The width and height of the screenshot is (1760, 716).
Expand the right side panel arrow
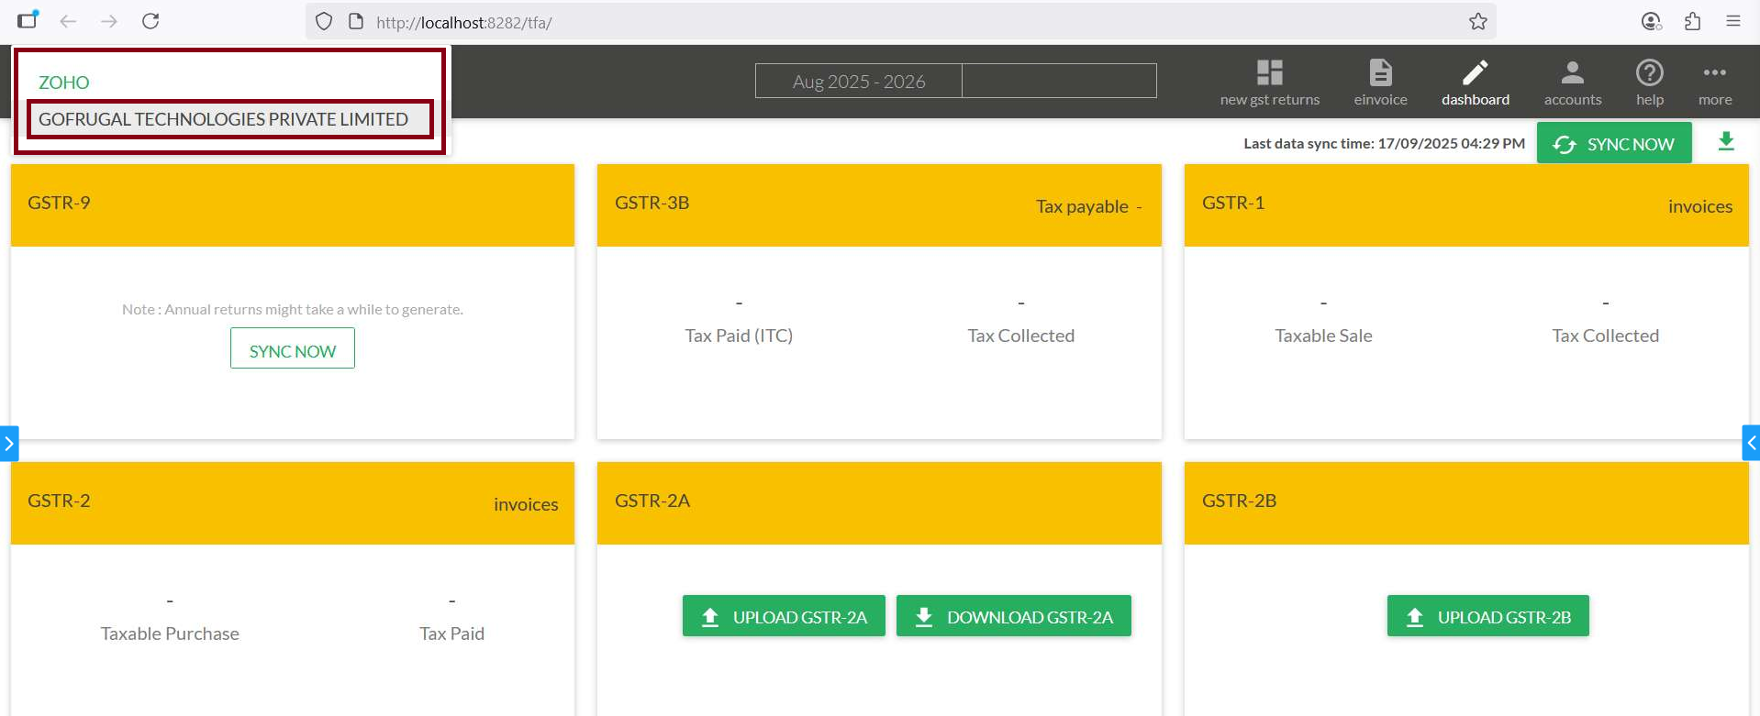tap(1751, 444)
